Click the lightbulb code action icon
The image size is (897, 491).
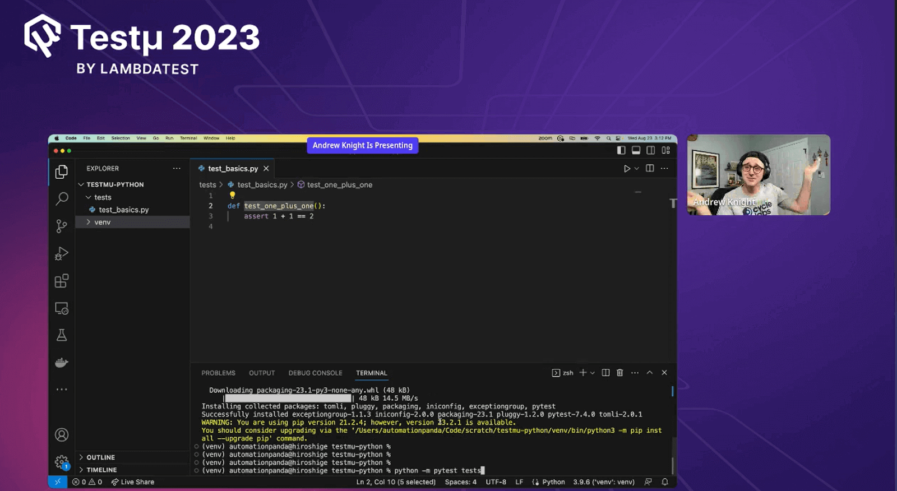tap(232, 195)
